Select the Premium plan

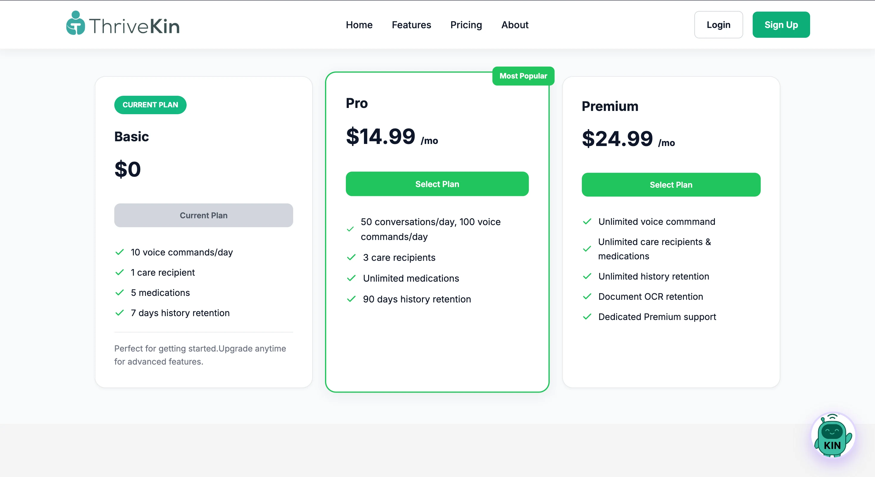[x=671, y=185]
